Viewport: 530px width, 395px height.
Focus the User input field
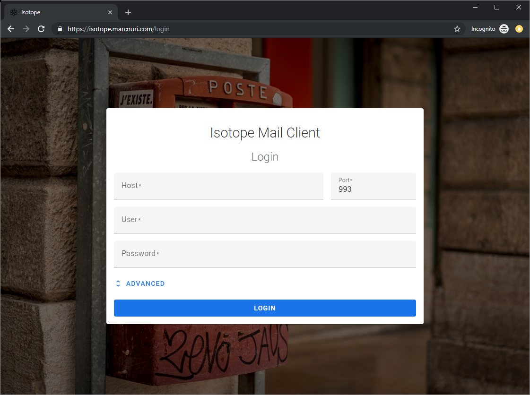coord(265,220)
